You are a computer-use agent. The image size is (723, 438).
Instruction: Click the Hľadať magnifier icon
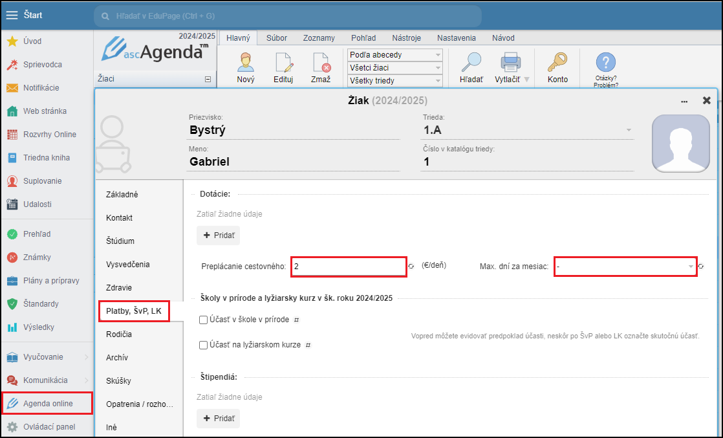[x=471, y=62]
